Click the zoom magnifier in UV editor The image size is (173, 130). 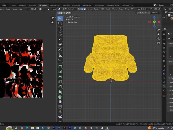point(53,18)
